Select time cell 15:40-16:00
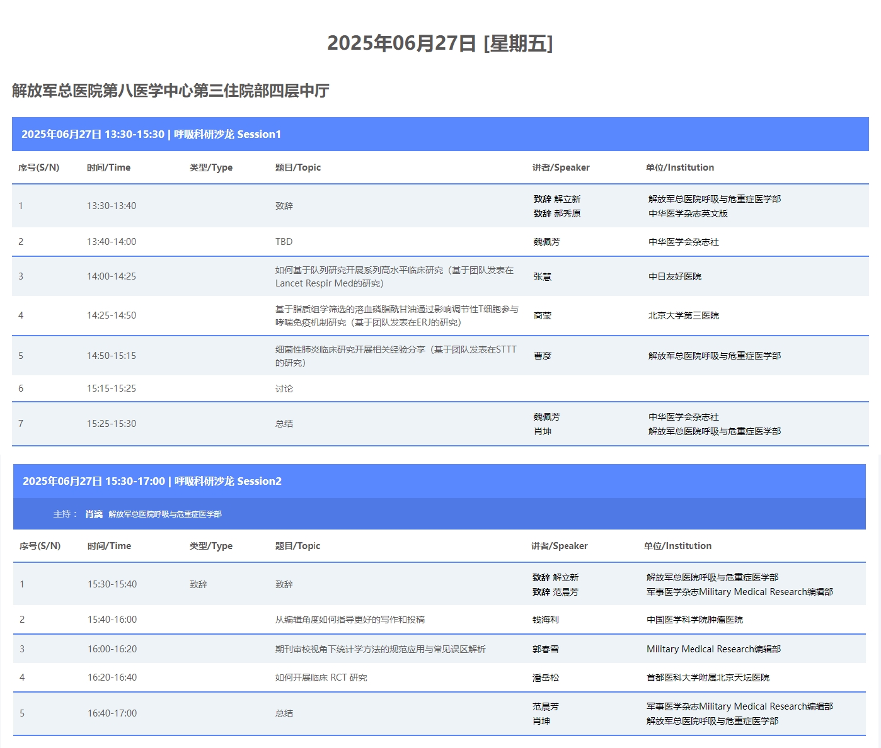 click(112, 620)
